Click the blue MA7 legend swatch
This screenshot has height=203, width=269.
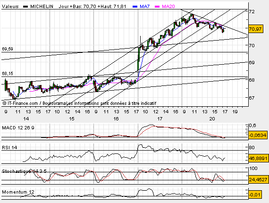click(x=135, y=7)
